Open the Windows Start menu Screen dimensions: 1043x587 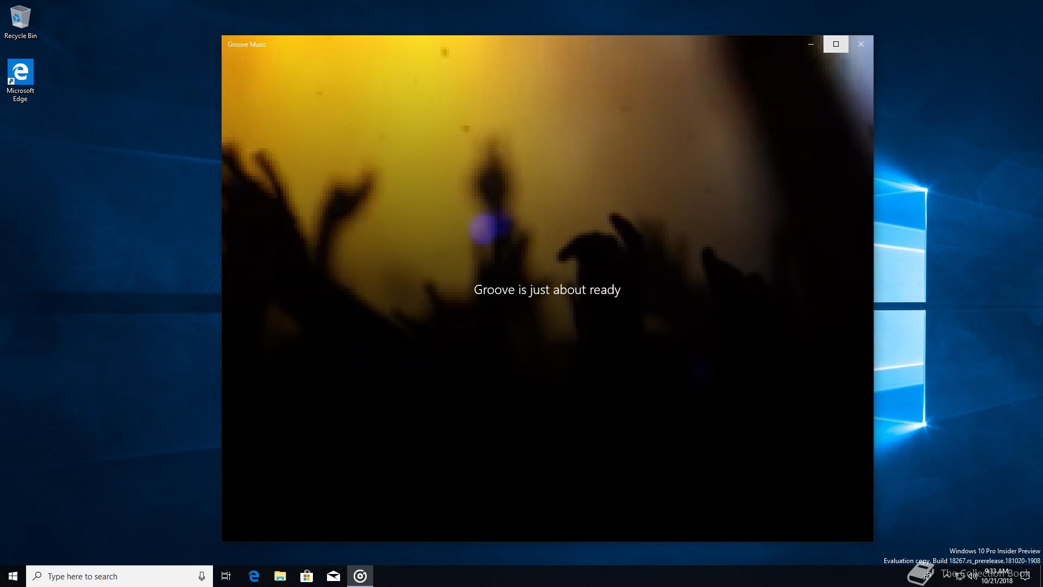(x=13, y=576)
